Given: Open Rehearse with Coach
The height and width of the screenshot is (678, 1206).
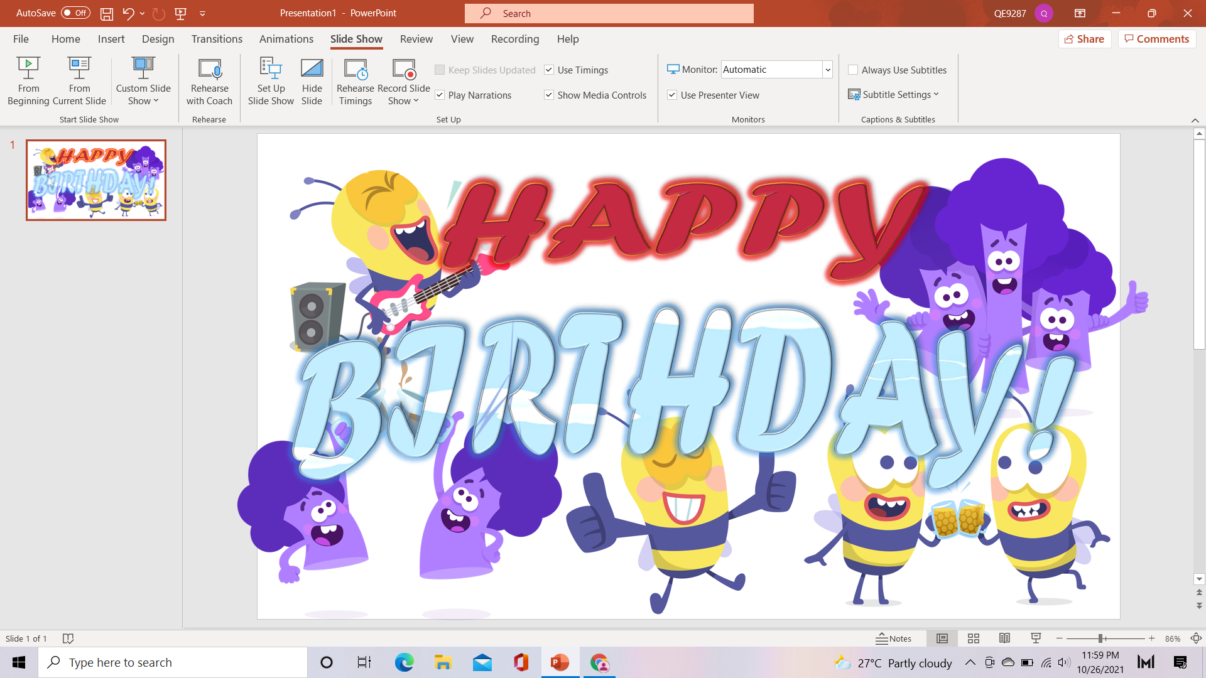Looking at the screenshot, I should pos(209,81).
